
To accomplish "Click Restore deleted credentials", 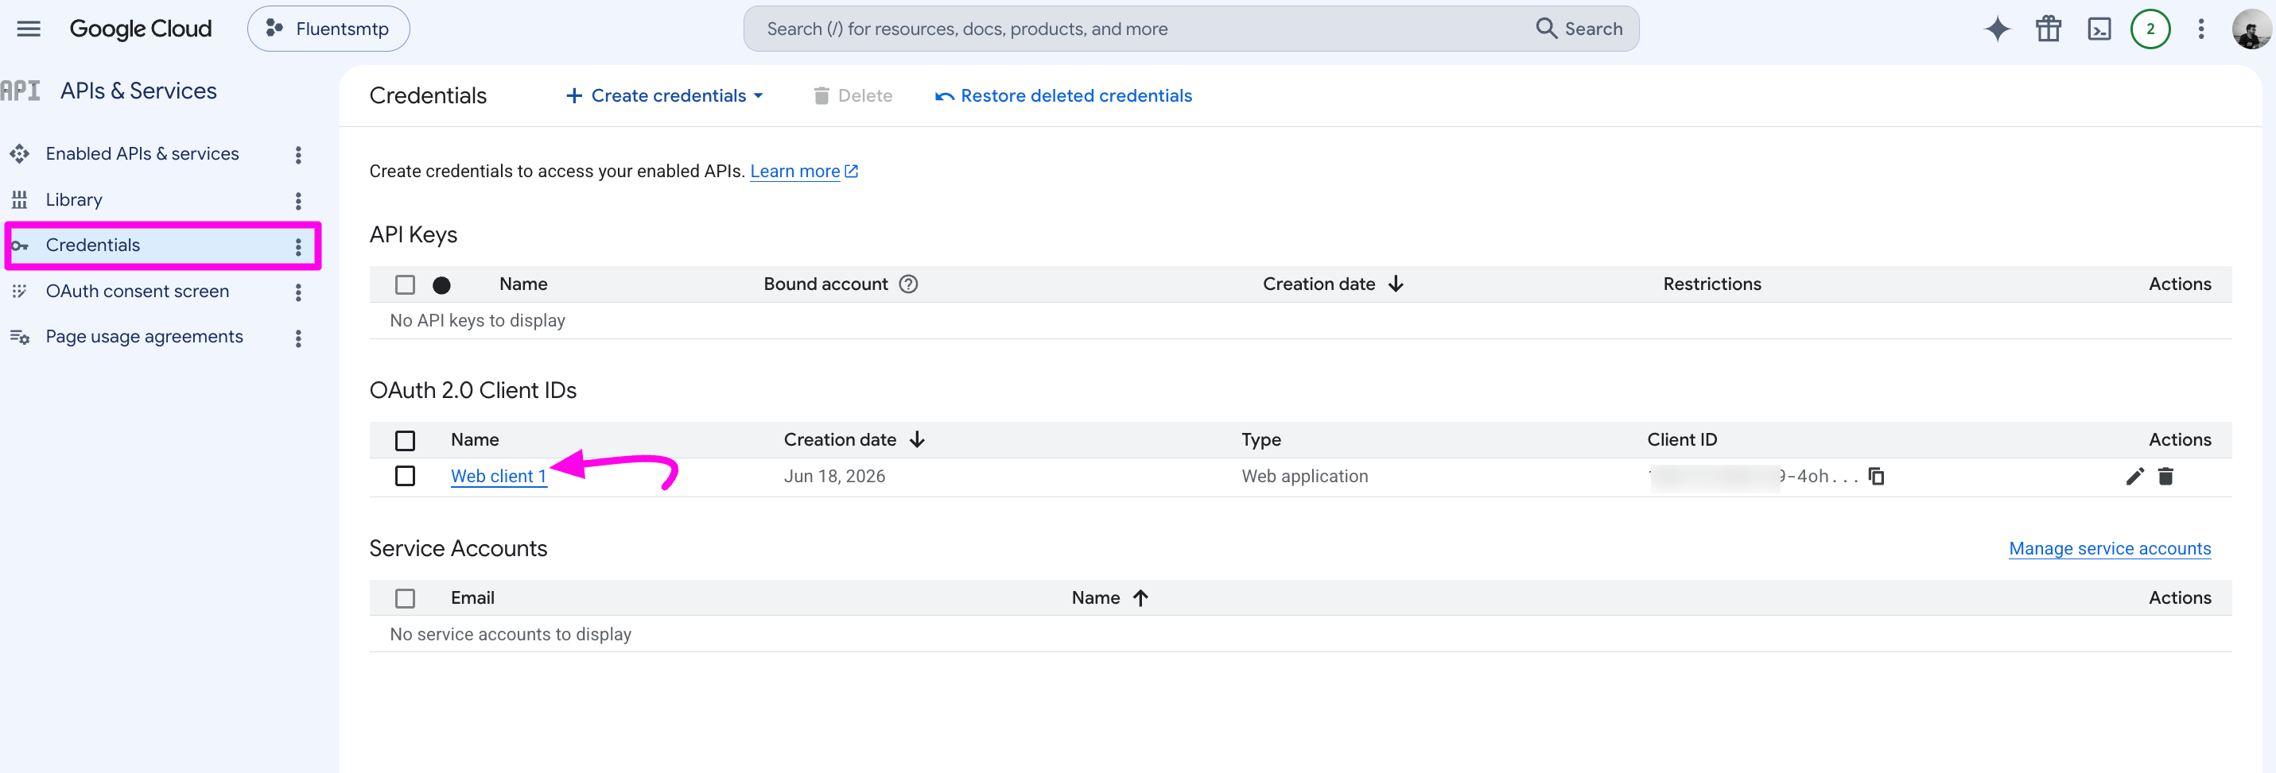I will point(1064,95).
